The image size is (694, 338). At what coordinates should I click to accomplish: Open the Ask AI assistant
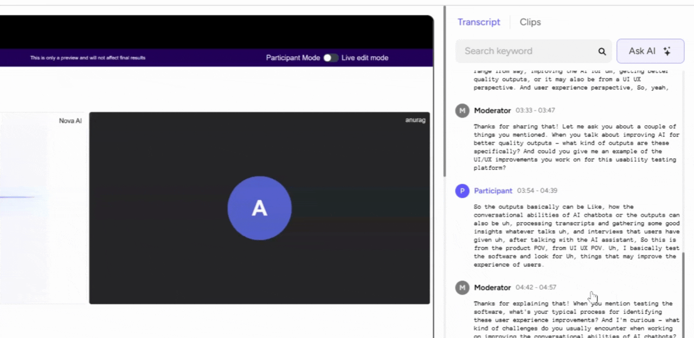point(649,50)
